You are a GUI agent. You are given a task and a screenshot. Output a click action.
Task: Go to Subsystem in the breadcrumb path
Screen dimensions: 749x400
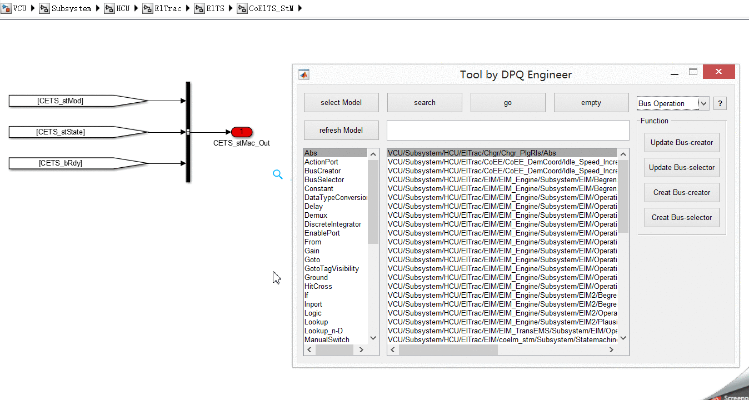click(71, 9)
